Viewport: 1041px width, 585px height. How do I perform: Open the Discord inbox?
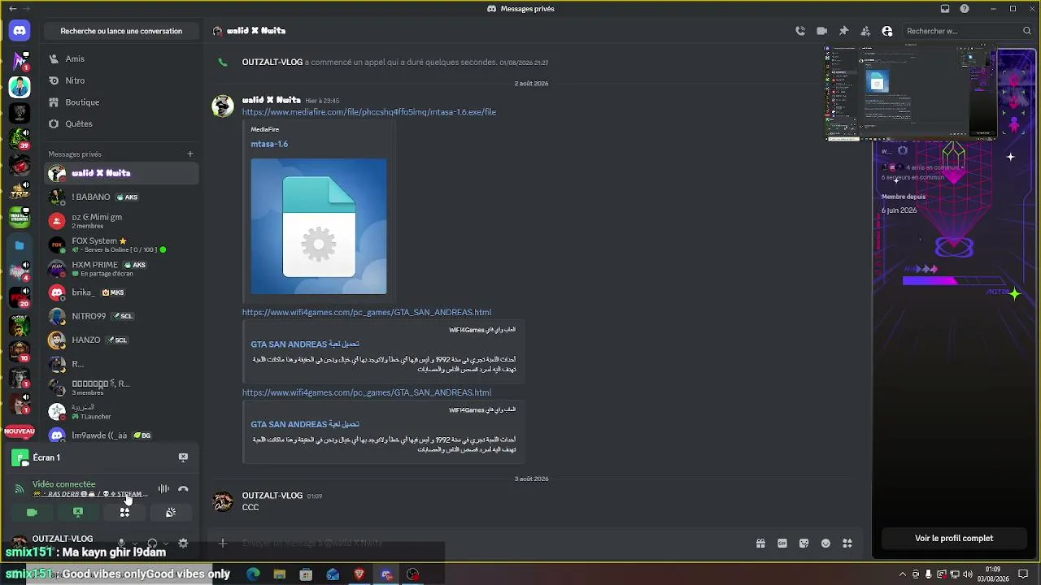coord(945,9)
